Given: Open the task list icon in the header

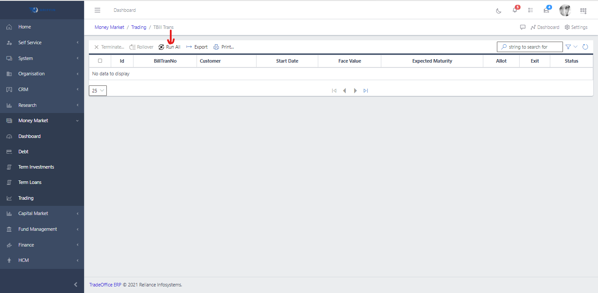Looking at the screenshot, I should tap(531, 10).
